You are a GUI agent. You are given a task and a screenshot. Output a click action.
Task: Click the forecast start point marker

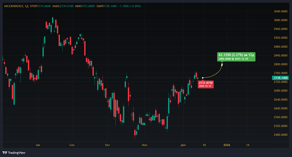point(203,78)
